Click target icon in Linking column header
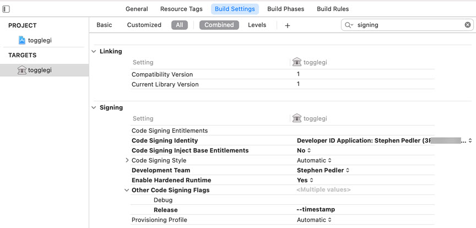Image resolution: width=476 pixels, height=228 pixels. tap(297, 62)
